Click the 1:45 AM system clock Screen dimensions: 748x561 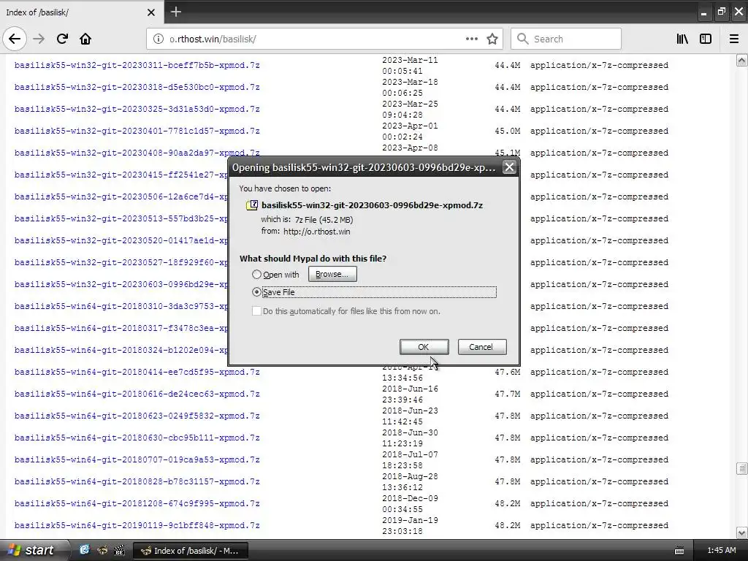point(721,551)
